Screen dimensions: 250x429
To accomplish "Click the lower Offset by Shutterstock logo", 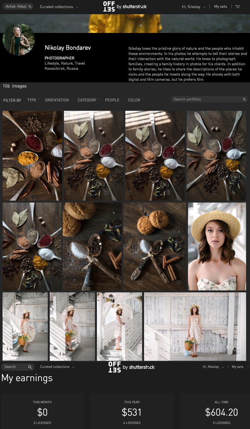I will (132, 367).
